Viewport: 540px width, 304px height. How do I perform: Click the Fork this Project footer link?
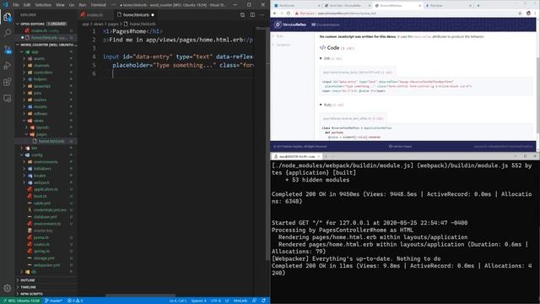tap(400, 146)
